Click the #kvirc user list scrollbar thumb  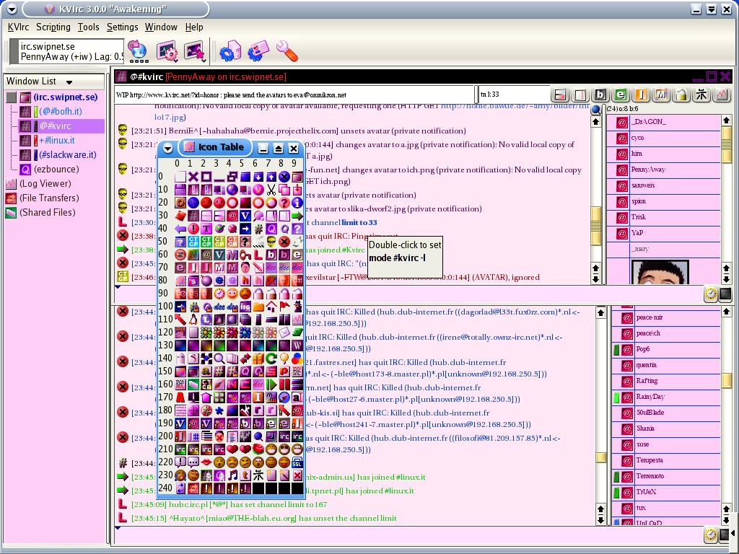click(x=726, y=144)
